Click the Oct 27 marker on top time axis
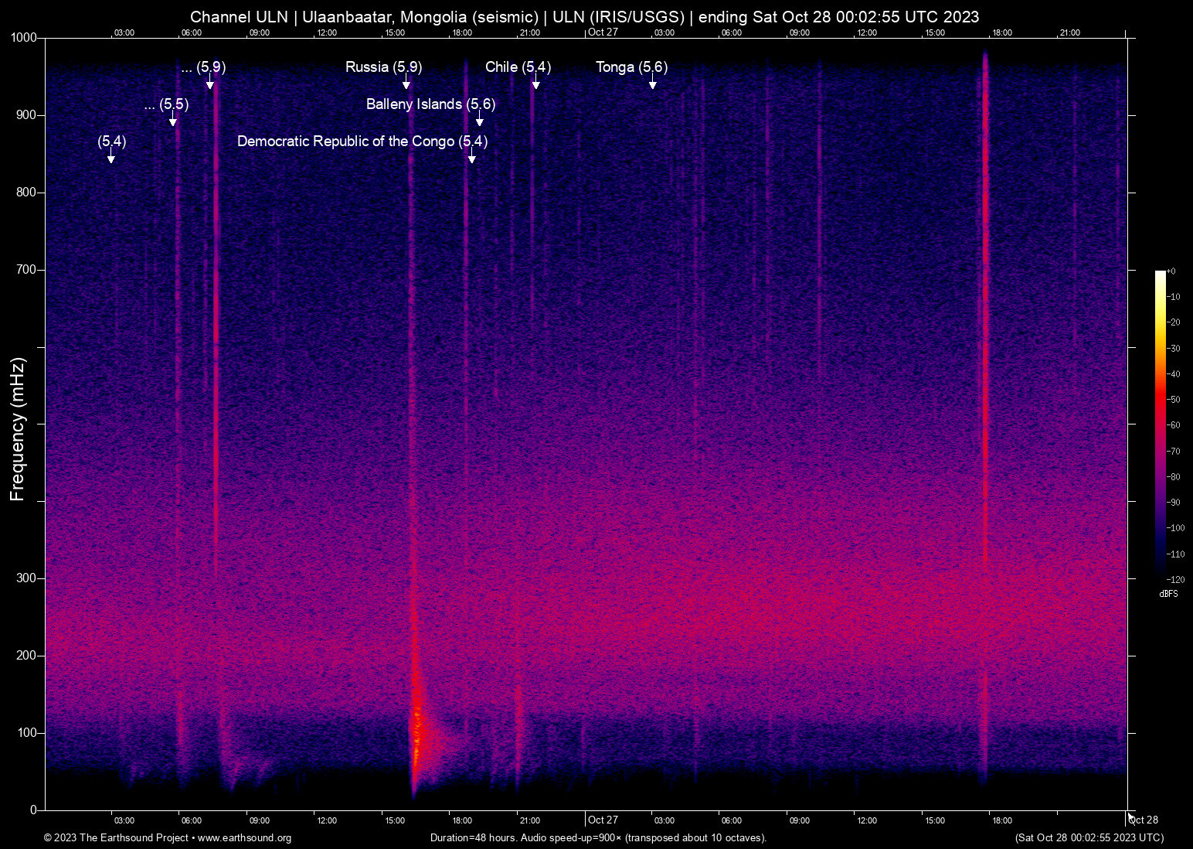This screenshot has height=849, width=1193. (603, 32)
